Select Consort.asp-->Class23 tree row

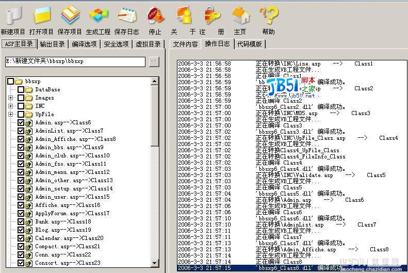[x=68, y=263]
